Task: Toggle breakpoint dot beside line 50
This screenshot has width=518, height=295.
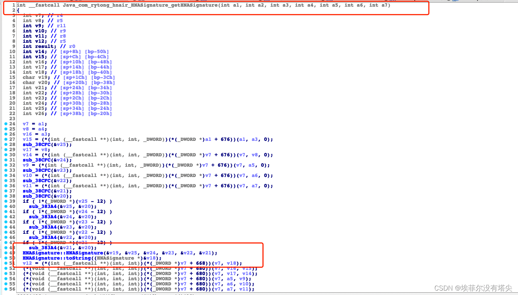Action: (6, 258)
